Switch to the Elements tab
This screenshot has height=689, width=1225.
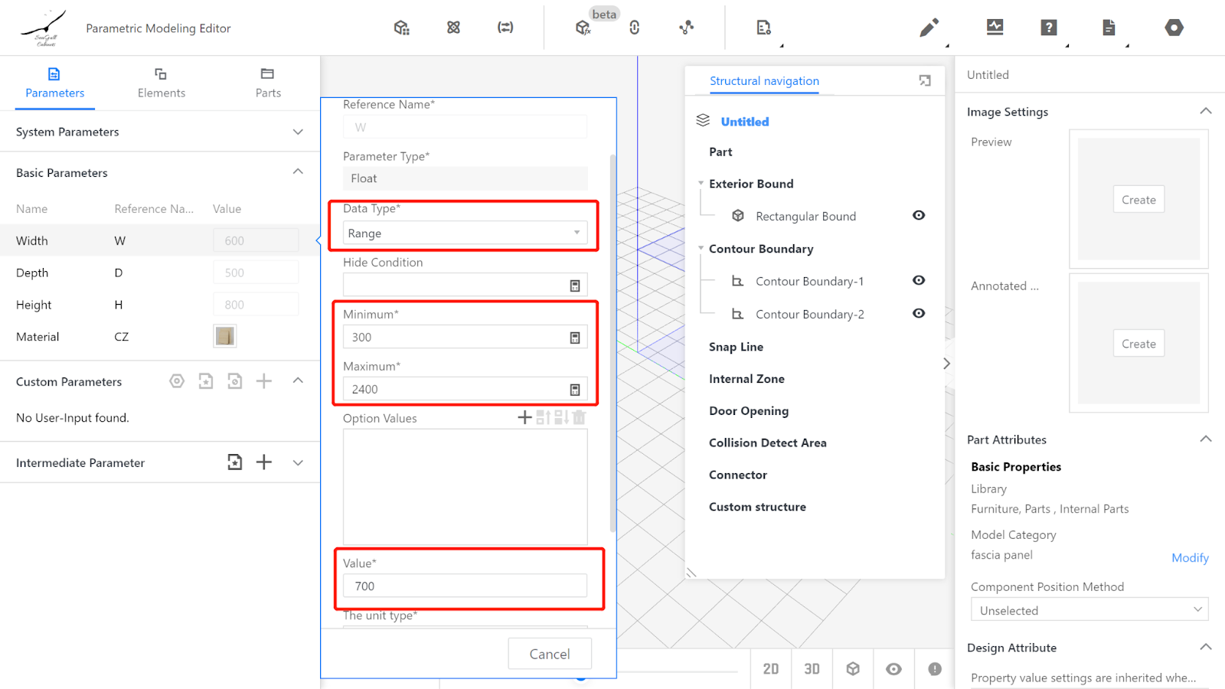161,83
